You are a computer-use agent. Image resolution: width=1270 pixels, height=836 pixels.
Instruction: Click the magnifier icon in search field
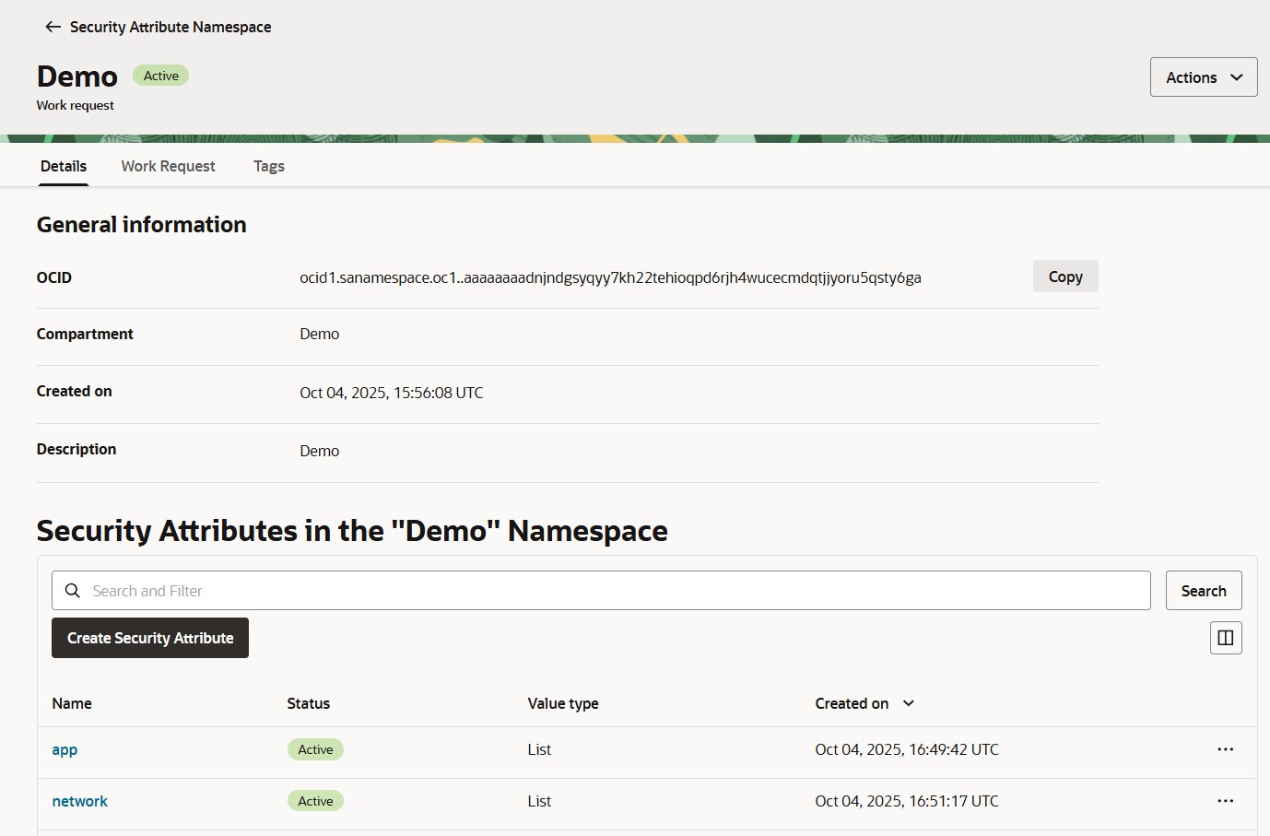[73, 591]
